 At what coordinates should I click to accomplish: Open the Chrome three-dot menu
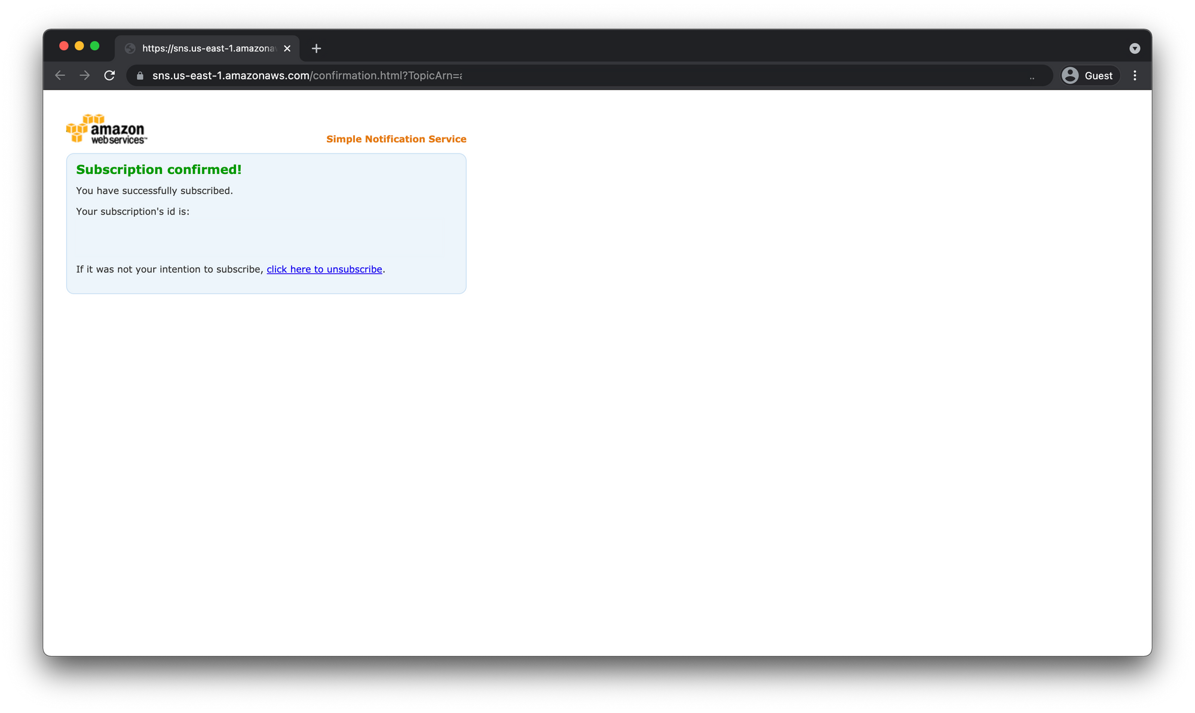tap(1135, 75)
